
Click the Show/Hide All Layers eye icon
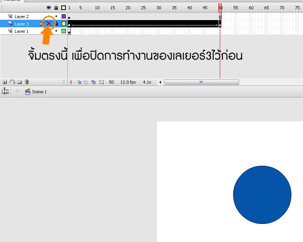pyautogui.click(x=49, y=8)
